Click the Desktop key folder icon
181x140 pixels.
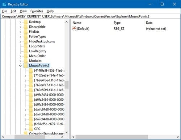[26, 22]
